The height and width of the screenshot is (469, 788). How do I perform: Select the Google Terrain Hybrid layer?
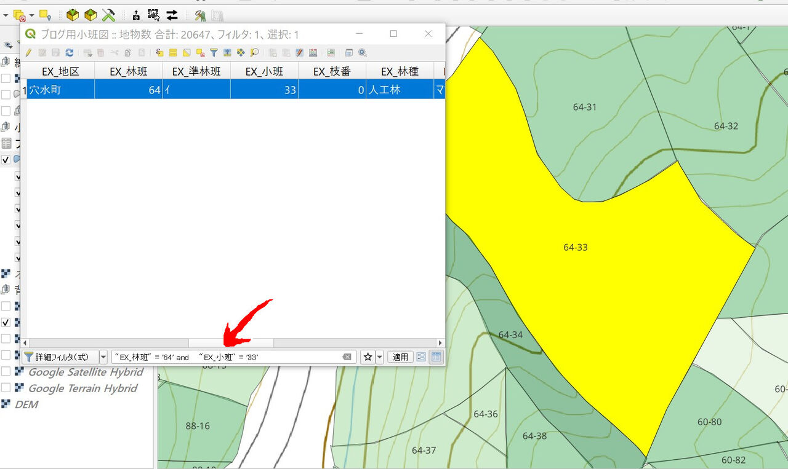82,388
